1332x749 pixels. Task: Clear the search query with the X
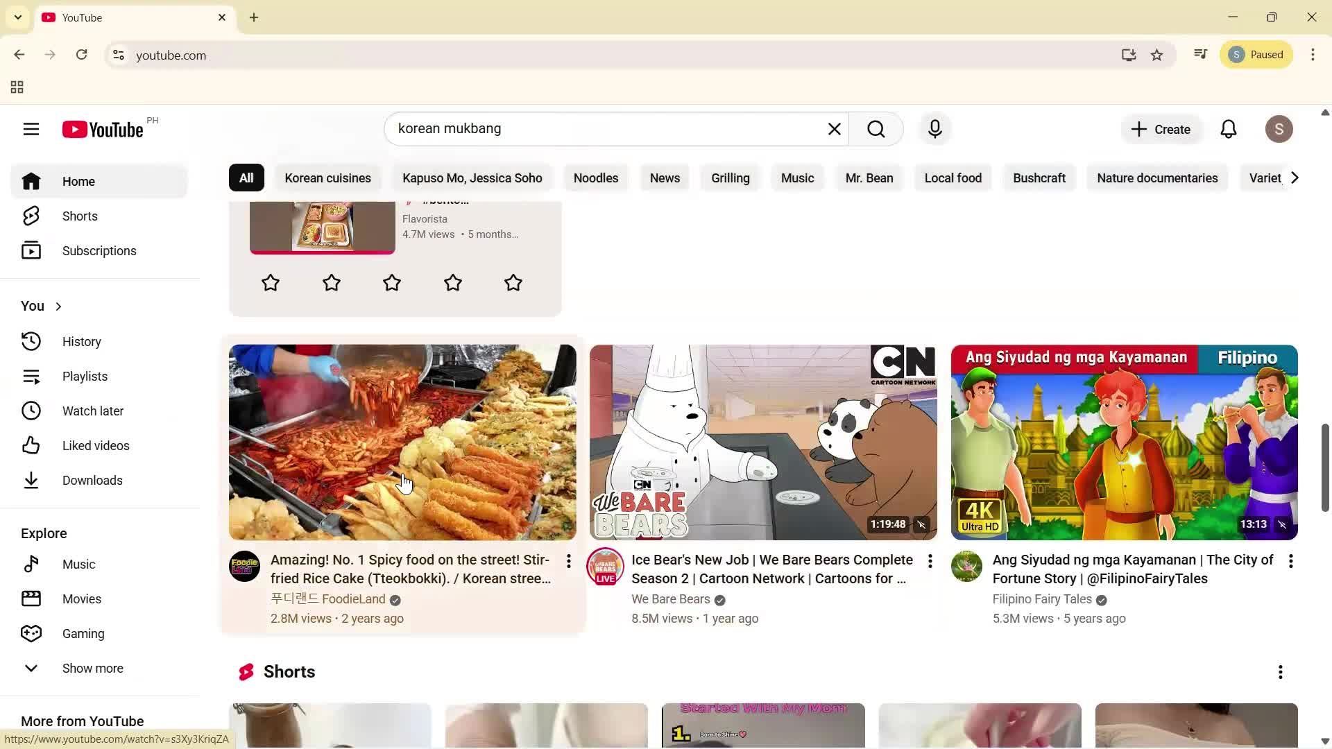(834, 128)
